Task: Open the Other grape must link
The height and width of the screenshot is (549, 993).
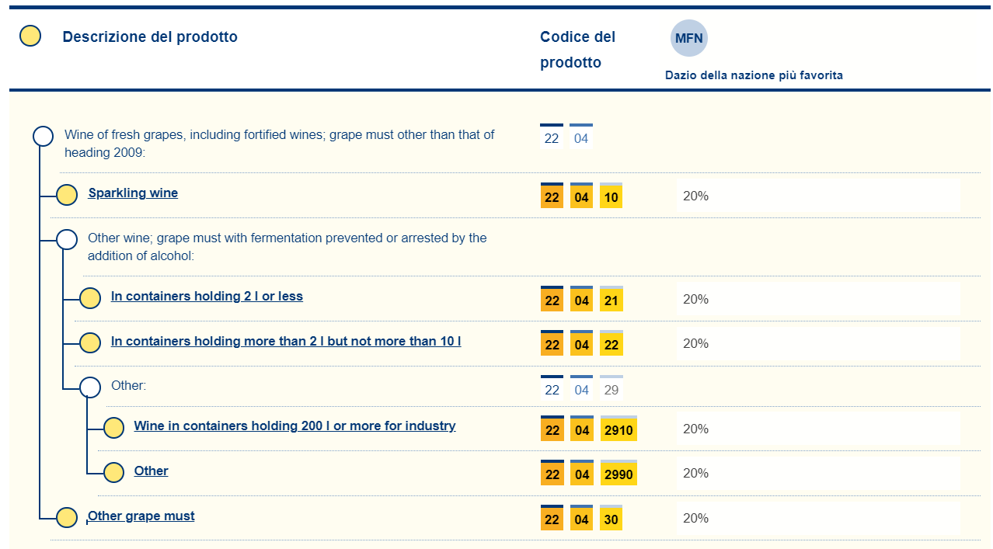Action: pos(141,516)
